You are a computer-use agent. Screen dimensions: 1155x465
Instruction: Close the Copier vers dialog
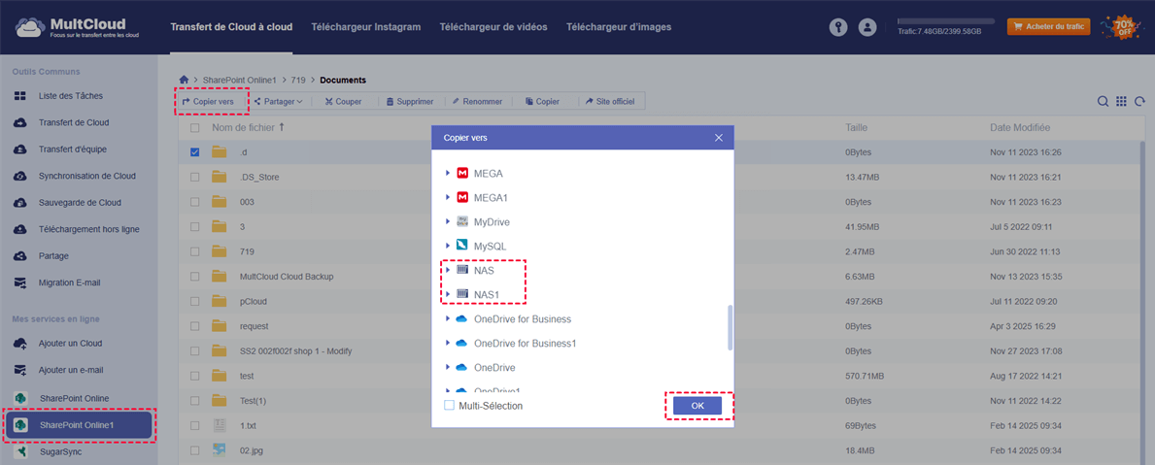719,138
